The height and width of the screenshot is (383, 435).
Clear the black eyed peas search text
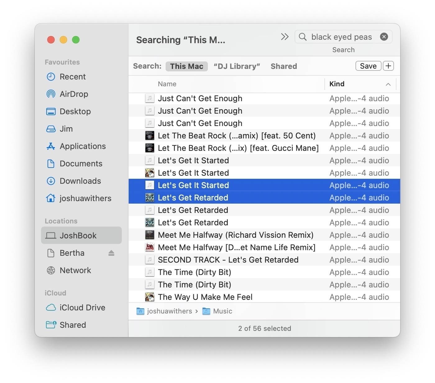[x=384, y=37]
